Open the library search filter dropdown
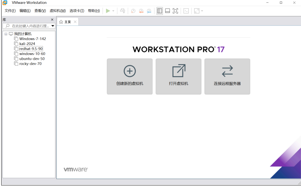 coord(53,26)
